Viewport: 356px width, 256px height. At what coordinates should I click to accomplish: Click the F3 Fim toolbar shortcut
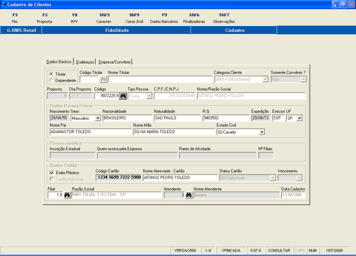pos(15,18)
